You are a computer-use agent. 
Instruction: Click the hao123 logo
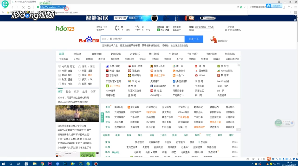coord(65,28)
